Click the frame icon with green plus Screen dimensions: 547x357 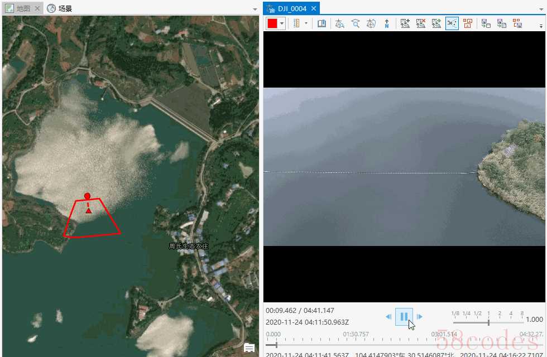[x=405, y=23]
